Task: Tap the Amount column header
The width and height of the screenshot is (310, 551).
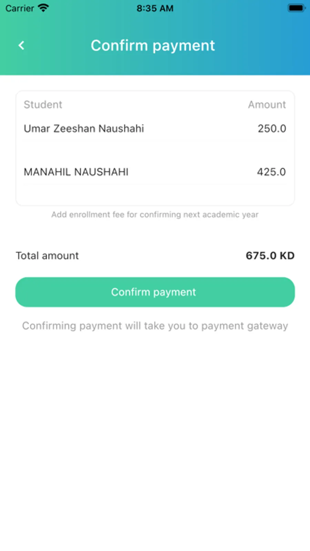Action: (267, 104)
